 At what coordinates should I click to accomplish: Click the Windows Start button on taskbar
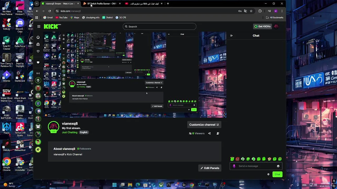tap(115, 185)
